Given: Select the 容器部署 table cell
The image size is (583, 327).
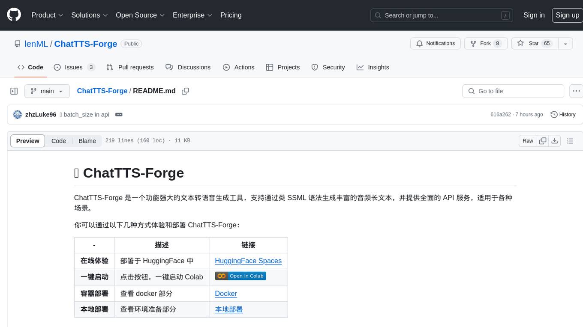Looking at the screenshot, I should (94, 294).
